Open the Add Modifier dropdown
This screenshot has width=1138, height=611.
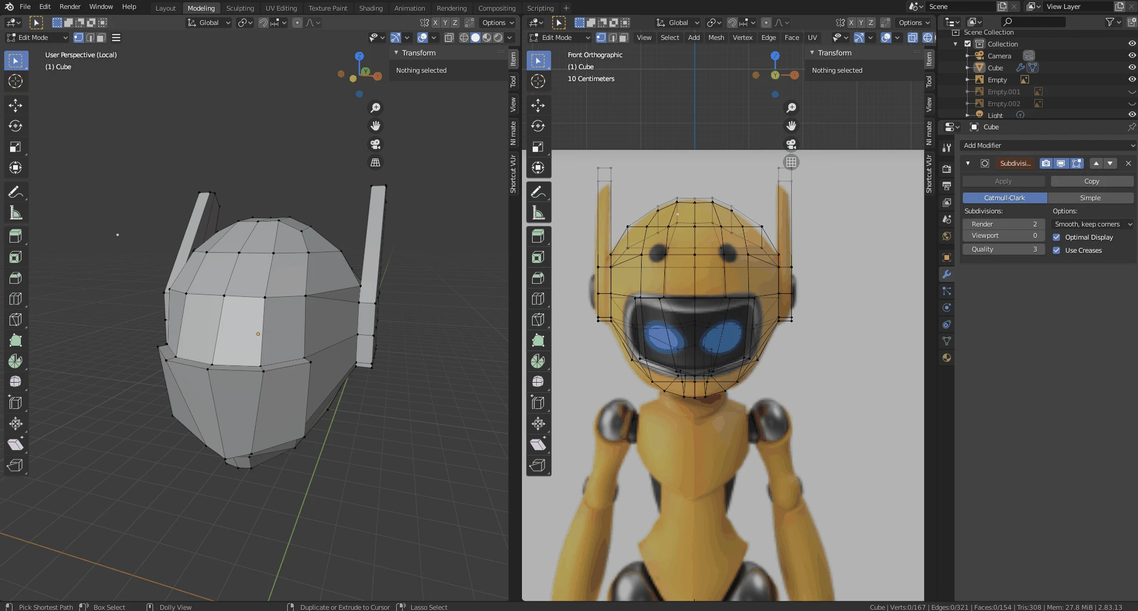pyautogui.click(x=1048, y=145)
